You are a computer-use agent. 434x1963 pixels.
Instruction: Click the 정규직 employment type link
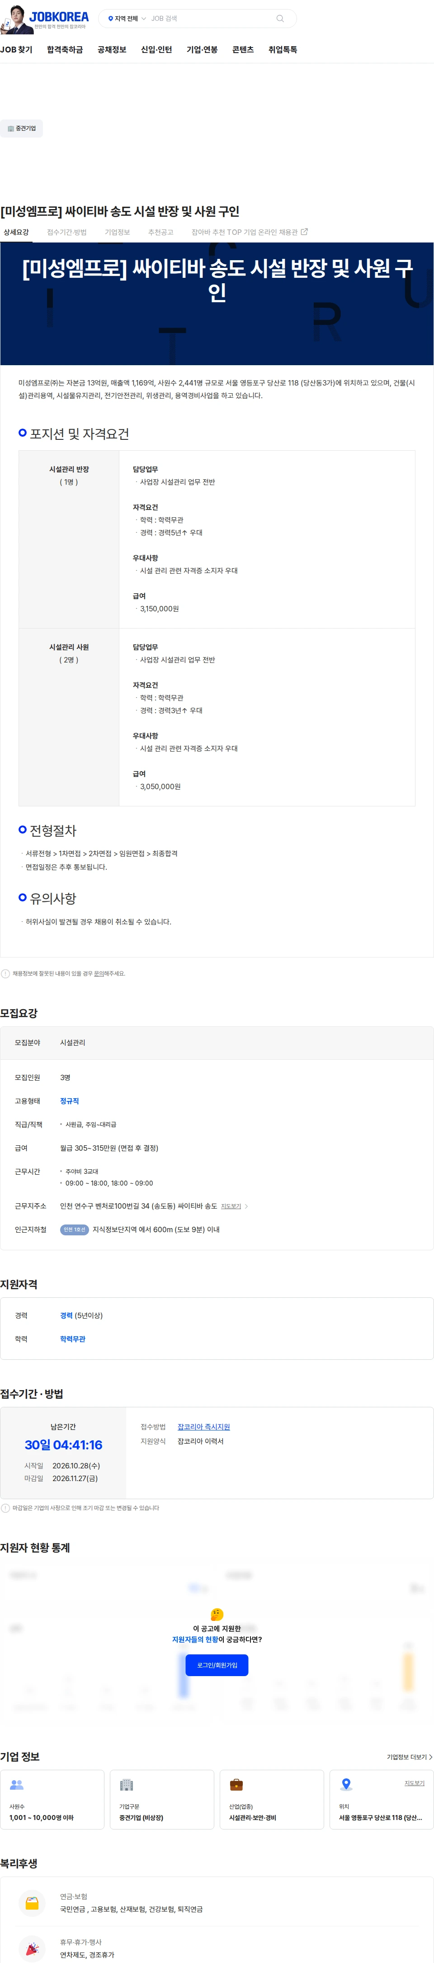(x=69, y=1101)
